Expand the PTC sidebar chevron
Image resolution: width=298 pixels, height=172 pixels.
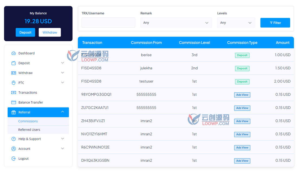[63, 83]
